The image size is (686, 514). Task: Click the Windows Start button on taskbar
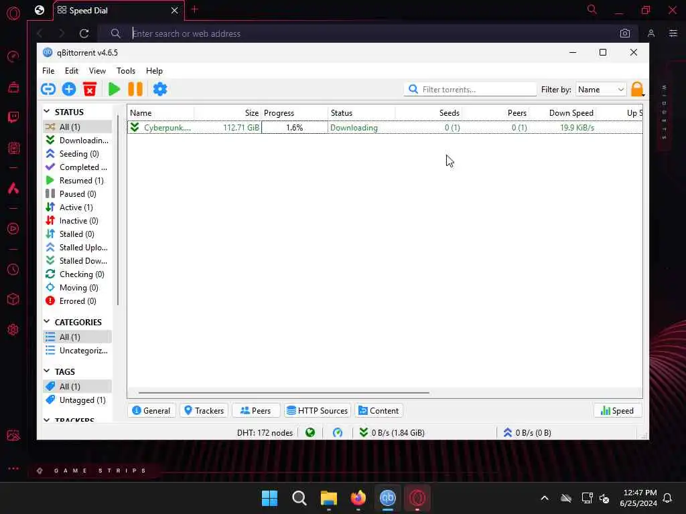tap(269, 498)
